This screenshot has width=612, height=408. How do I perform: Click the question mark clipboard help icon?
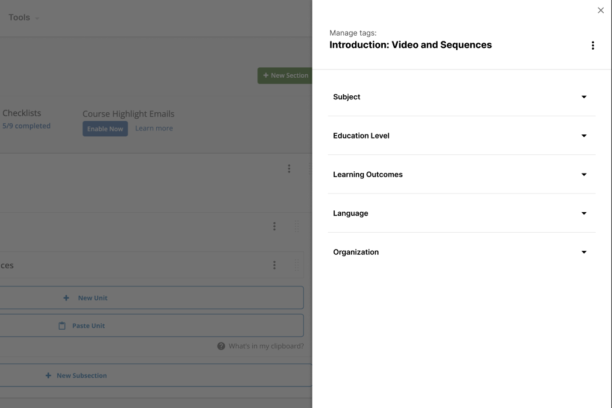221,345
